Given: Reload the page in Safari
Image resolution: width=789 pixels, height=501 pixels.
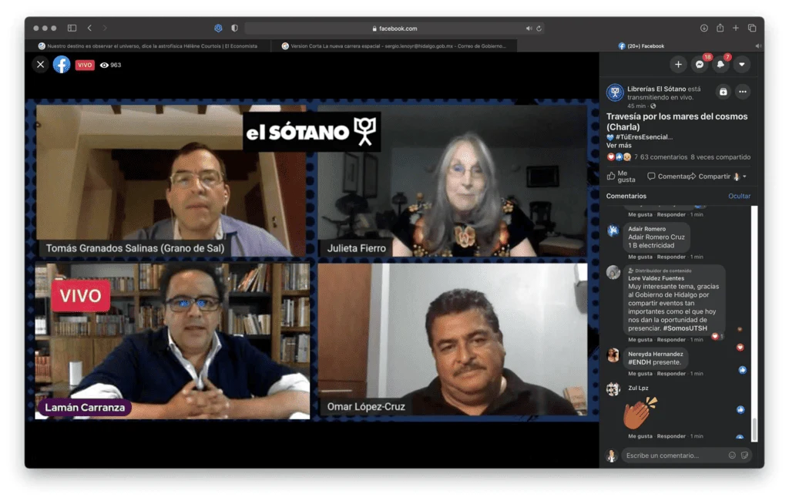Looking at the screenshot, I should (x=539, y=29).
